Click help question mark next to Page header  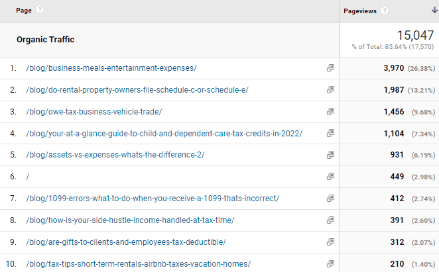40,11
